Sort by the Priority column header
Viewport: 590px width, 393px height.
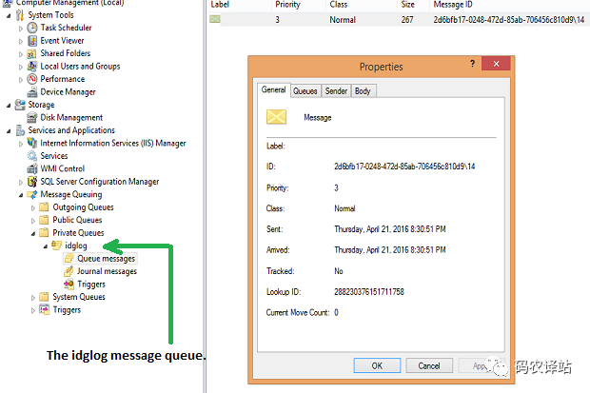[x=299, y=5]
